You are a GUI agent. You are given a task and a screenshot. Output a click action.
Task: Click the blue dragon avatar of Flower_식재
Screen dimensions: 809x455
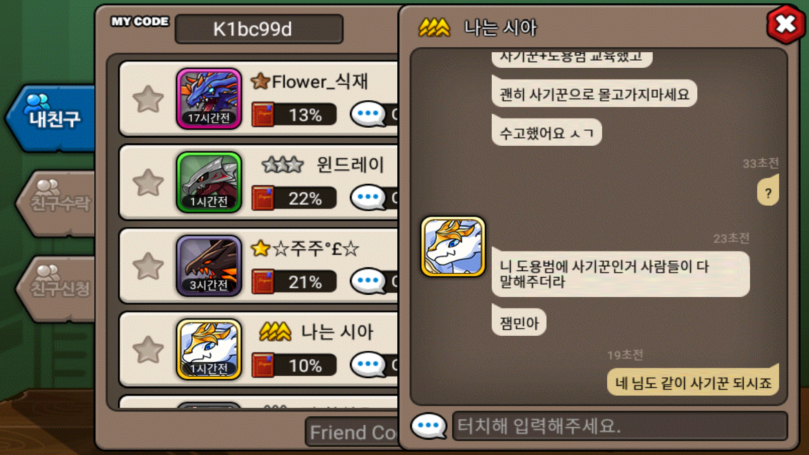point(209,99)
